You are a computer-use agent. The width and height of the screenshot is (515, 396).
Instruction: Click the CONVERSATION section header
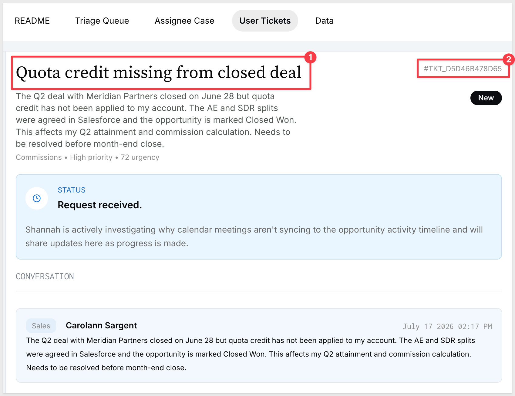(45, 277)
